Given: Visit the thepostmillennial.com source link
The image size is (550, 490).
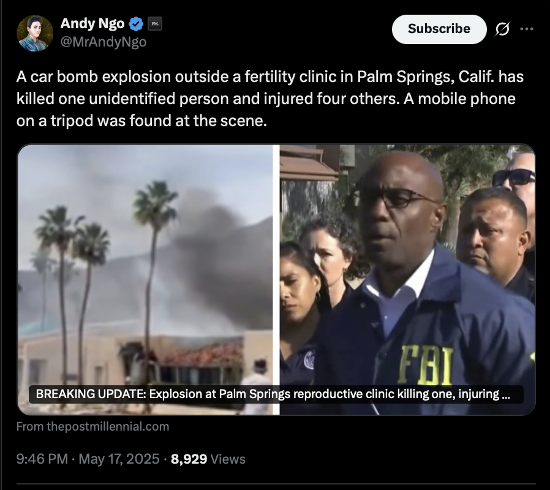Looking at the screenshot, I should (92, 426).
